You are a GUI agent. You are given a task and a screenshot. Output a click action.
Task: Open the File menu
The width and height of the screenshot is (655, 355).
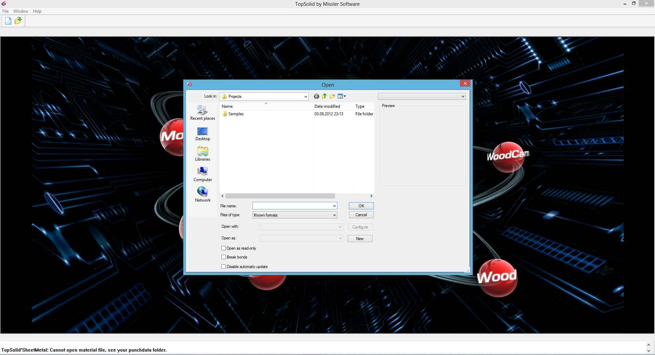[x=5, y=11]
